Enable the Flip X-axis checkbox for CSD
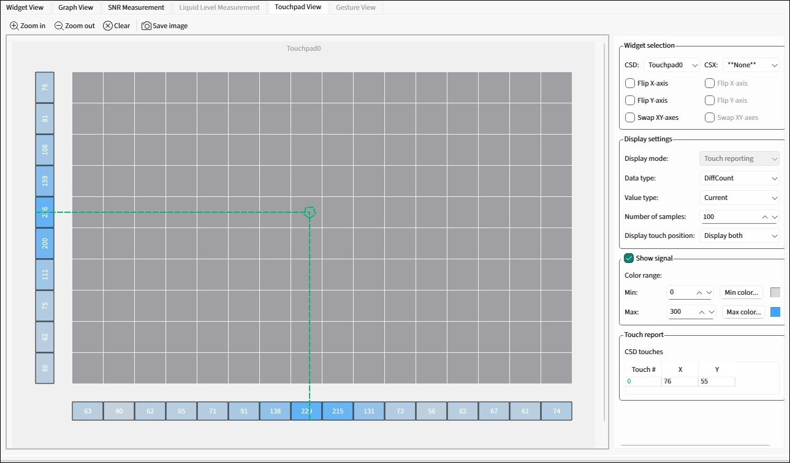The height and width of the screenshot is (463, 790). (630, 83)
